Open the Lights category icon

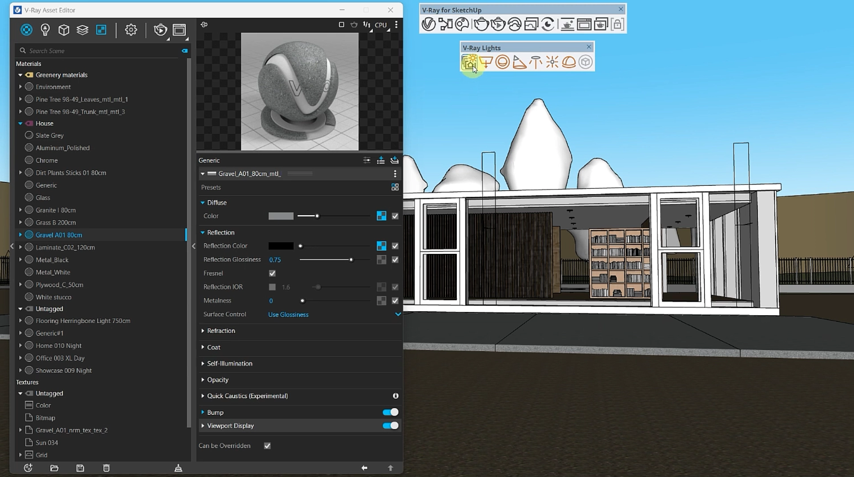click(45, 30)
